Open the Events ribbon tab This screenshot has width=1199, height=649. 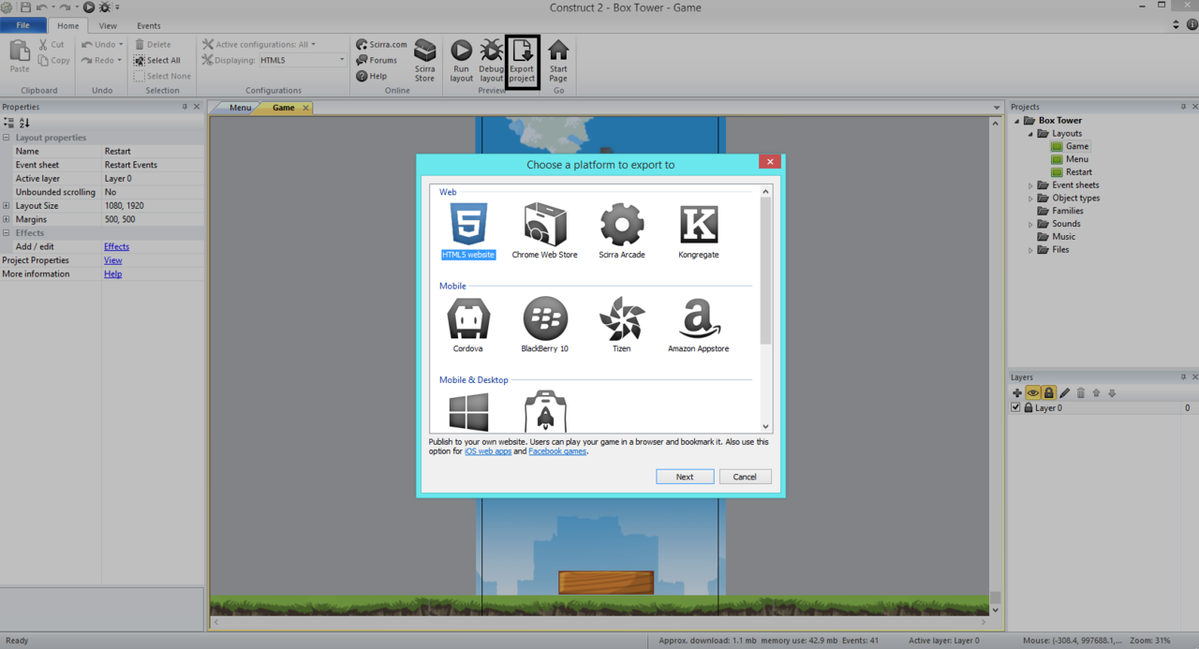(x=148, y=25)
